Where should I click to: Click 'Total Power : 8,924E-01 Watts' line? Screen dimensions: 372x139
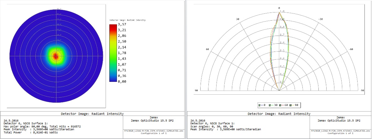[x=31, y=132]
